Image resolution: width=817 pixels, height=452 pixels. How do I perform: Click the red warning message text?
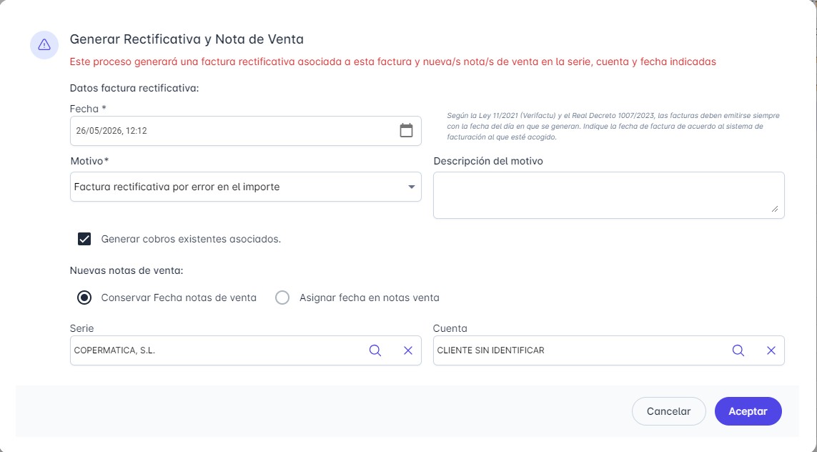[393, 62]
